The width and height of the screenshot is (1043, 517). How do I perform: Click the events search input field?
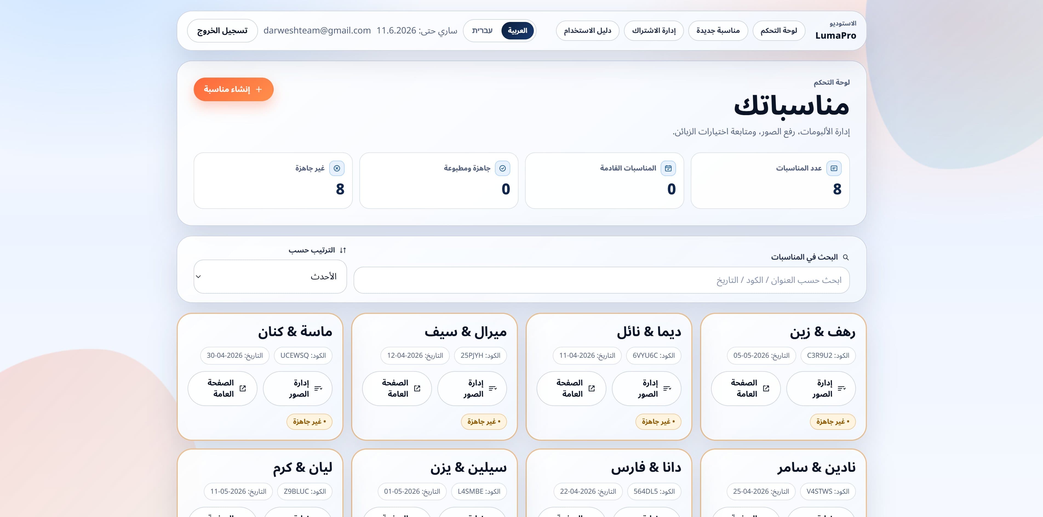pos(601,280)
